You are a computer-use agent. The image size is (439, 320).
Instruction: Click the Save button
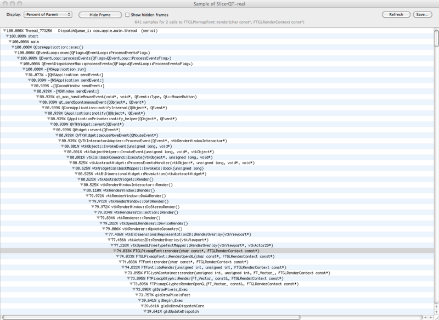(423, 14)
